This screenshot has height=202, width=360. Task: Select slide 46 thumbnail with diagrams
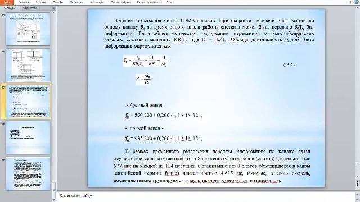[x=28, y=65]
